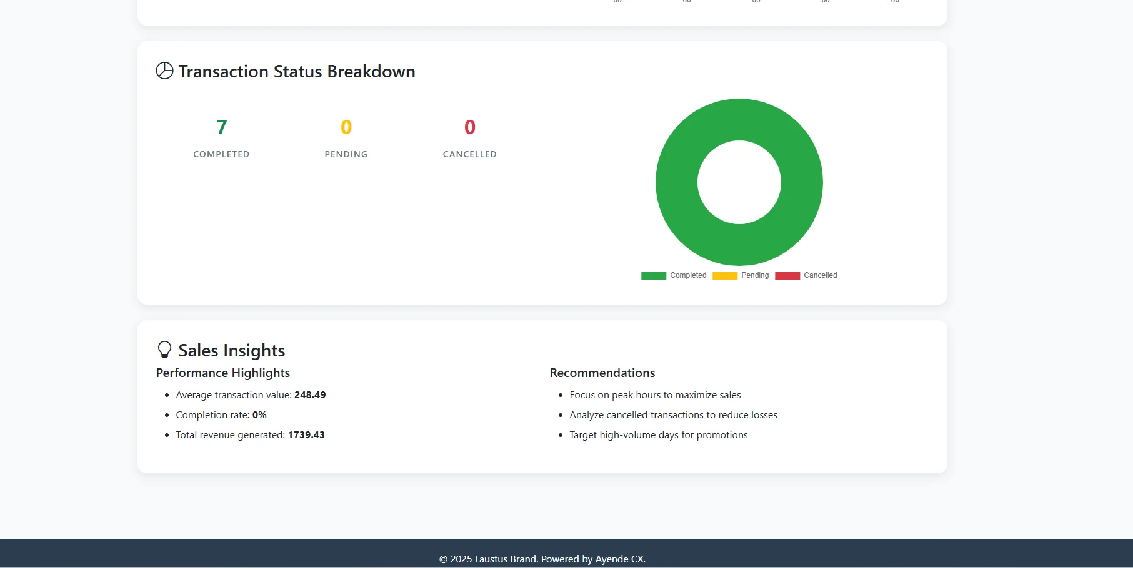Click the red Cancelled legend marker
Image resolution: width=1133 pixels, height=568 pixels.
[x=787, y=275]
